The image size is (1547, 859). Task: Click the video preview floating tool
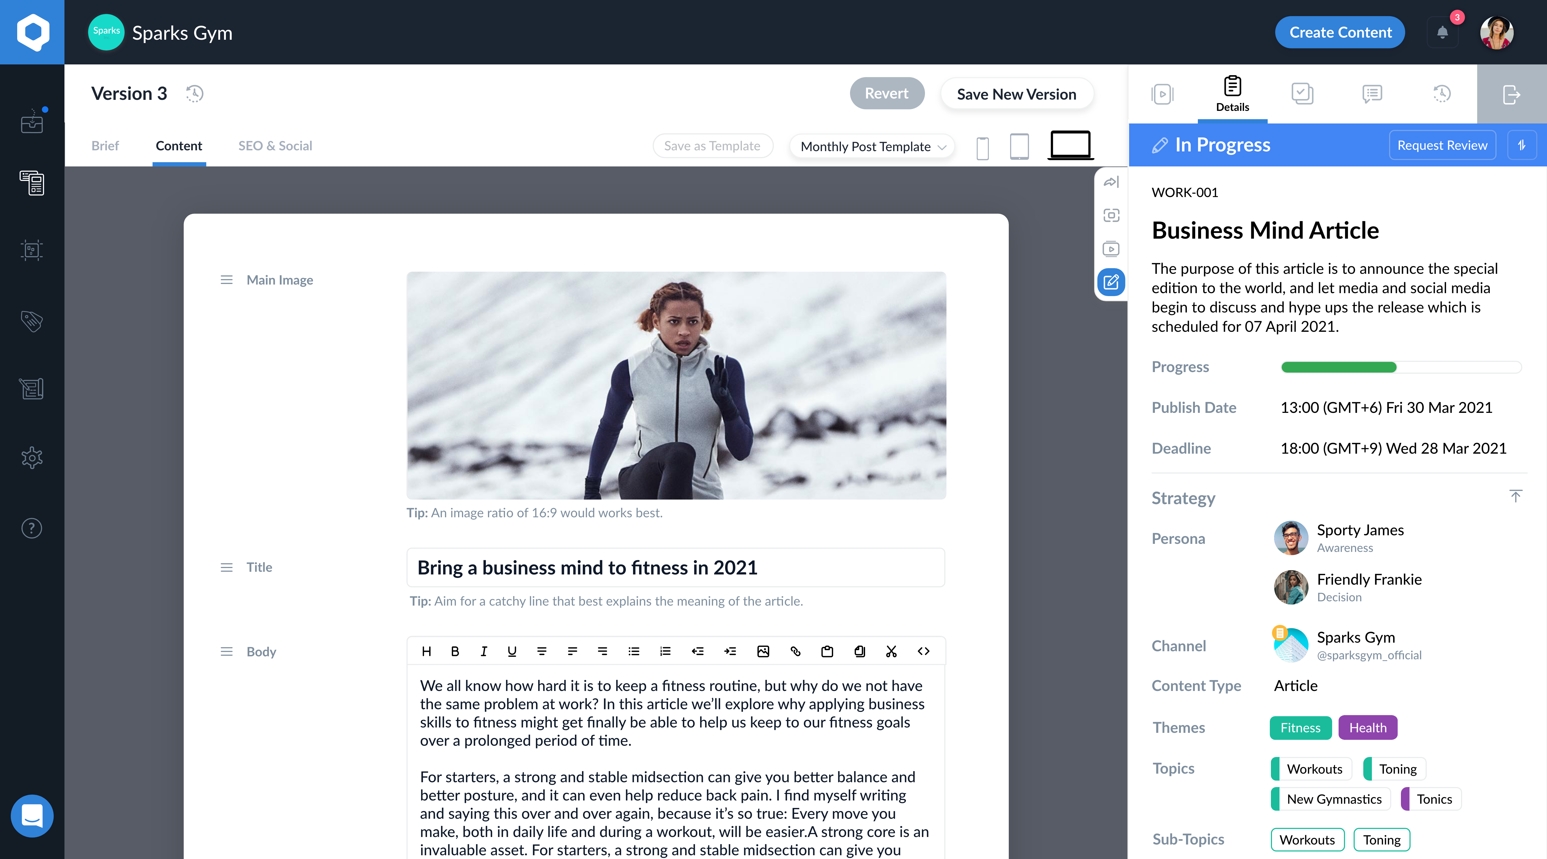1111,249
